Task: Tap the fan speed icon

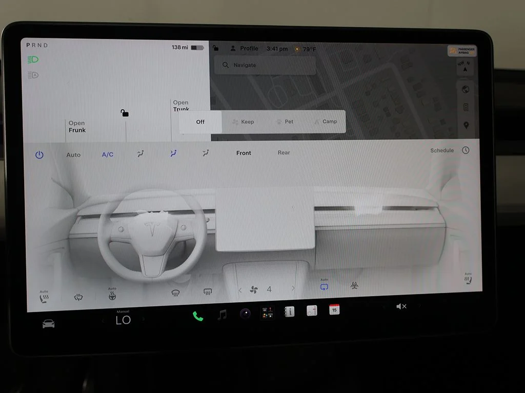Action: coord(254,290)
